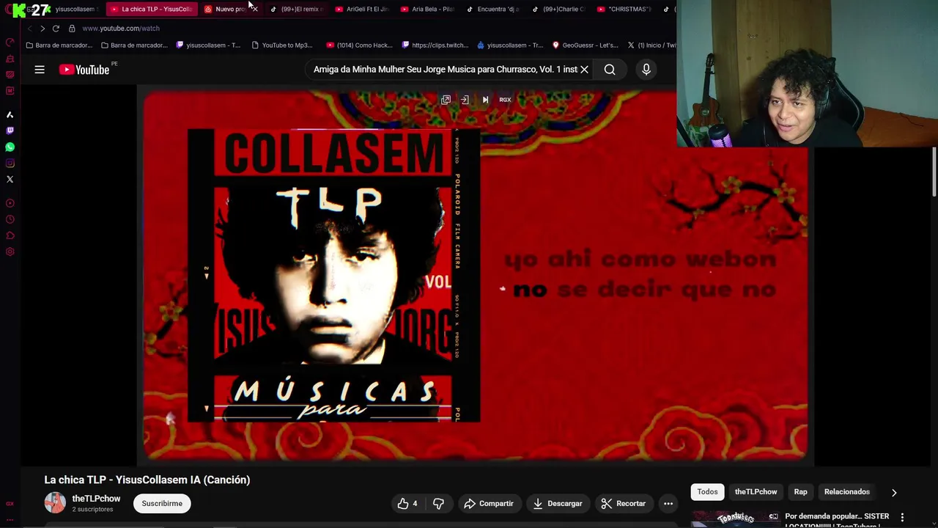The height and width of the screenshot is (528, 938).
Task: Select the 'theTLPchow' filter chip
Action: point(756,492)
